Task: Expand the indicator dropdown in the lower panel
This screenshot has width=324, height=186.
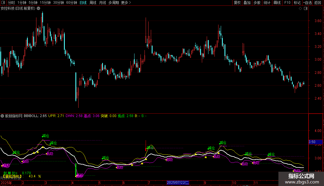Action: (x=3, y=116)
